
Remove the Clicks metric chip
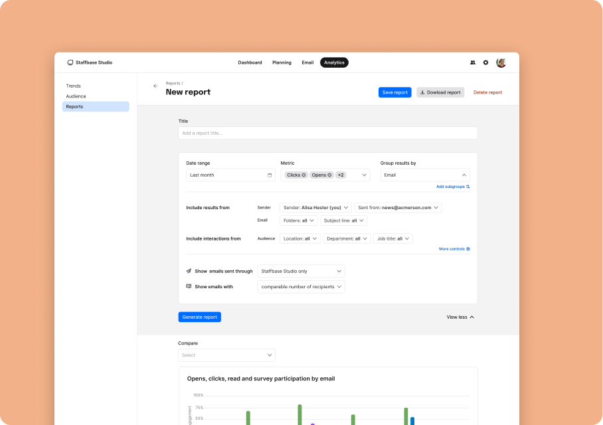click(x=303, y=175)
